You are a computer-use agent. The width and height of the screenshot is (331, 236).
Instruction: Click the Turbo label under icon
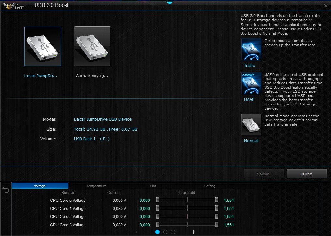(250, 65)
